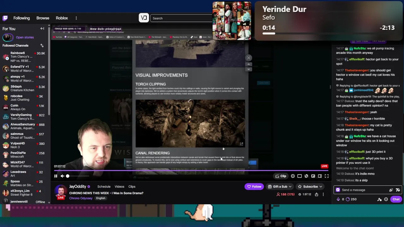Open the Roblox category link

[62, 18]
